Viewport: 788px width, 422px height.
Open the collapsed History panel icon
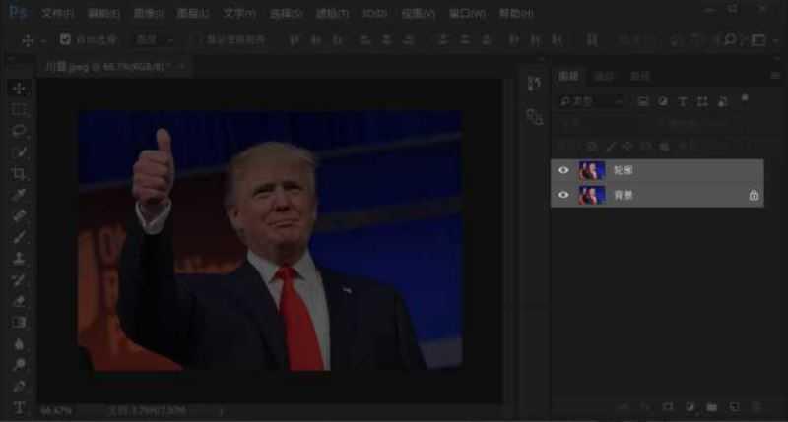coord(534,84)
